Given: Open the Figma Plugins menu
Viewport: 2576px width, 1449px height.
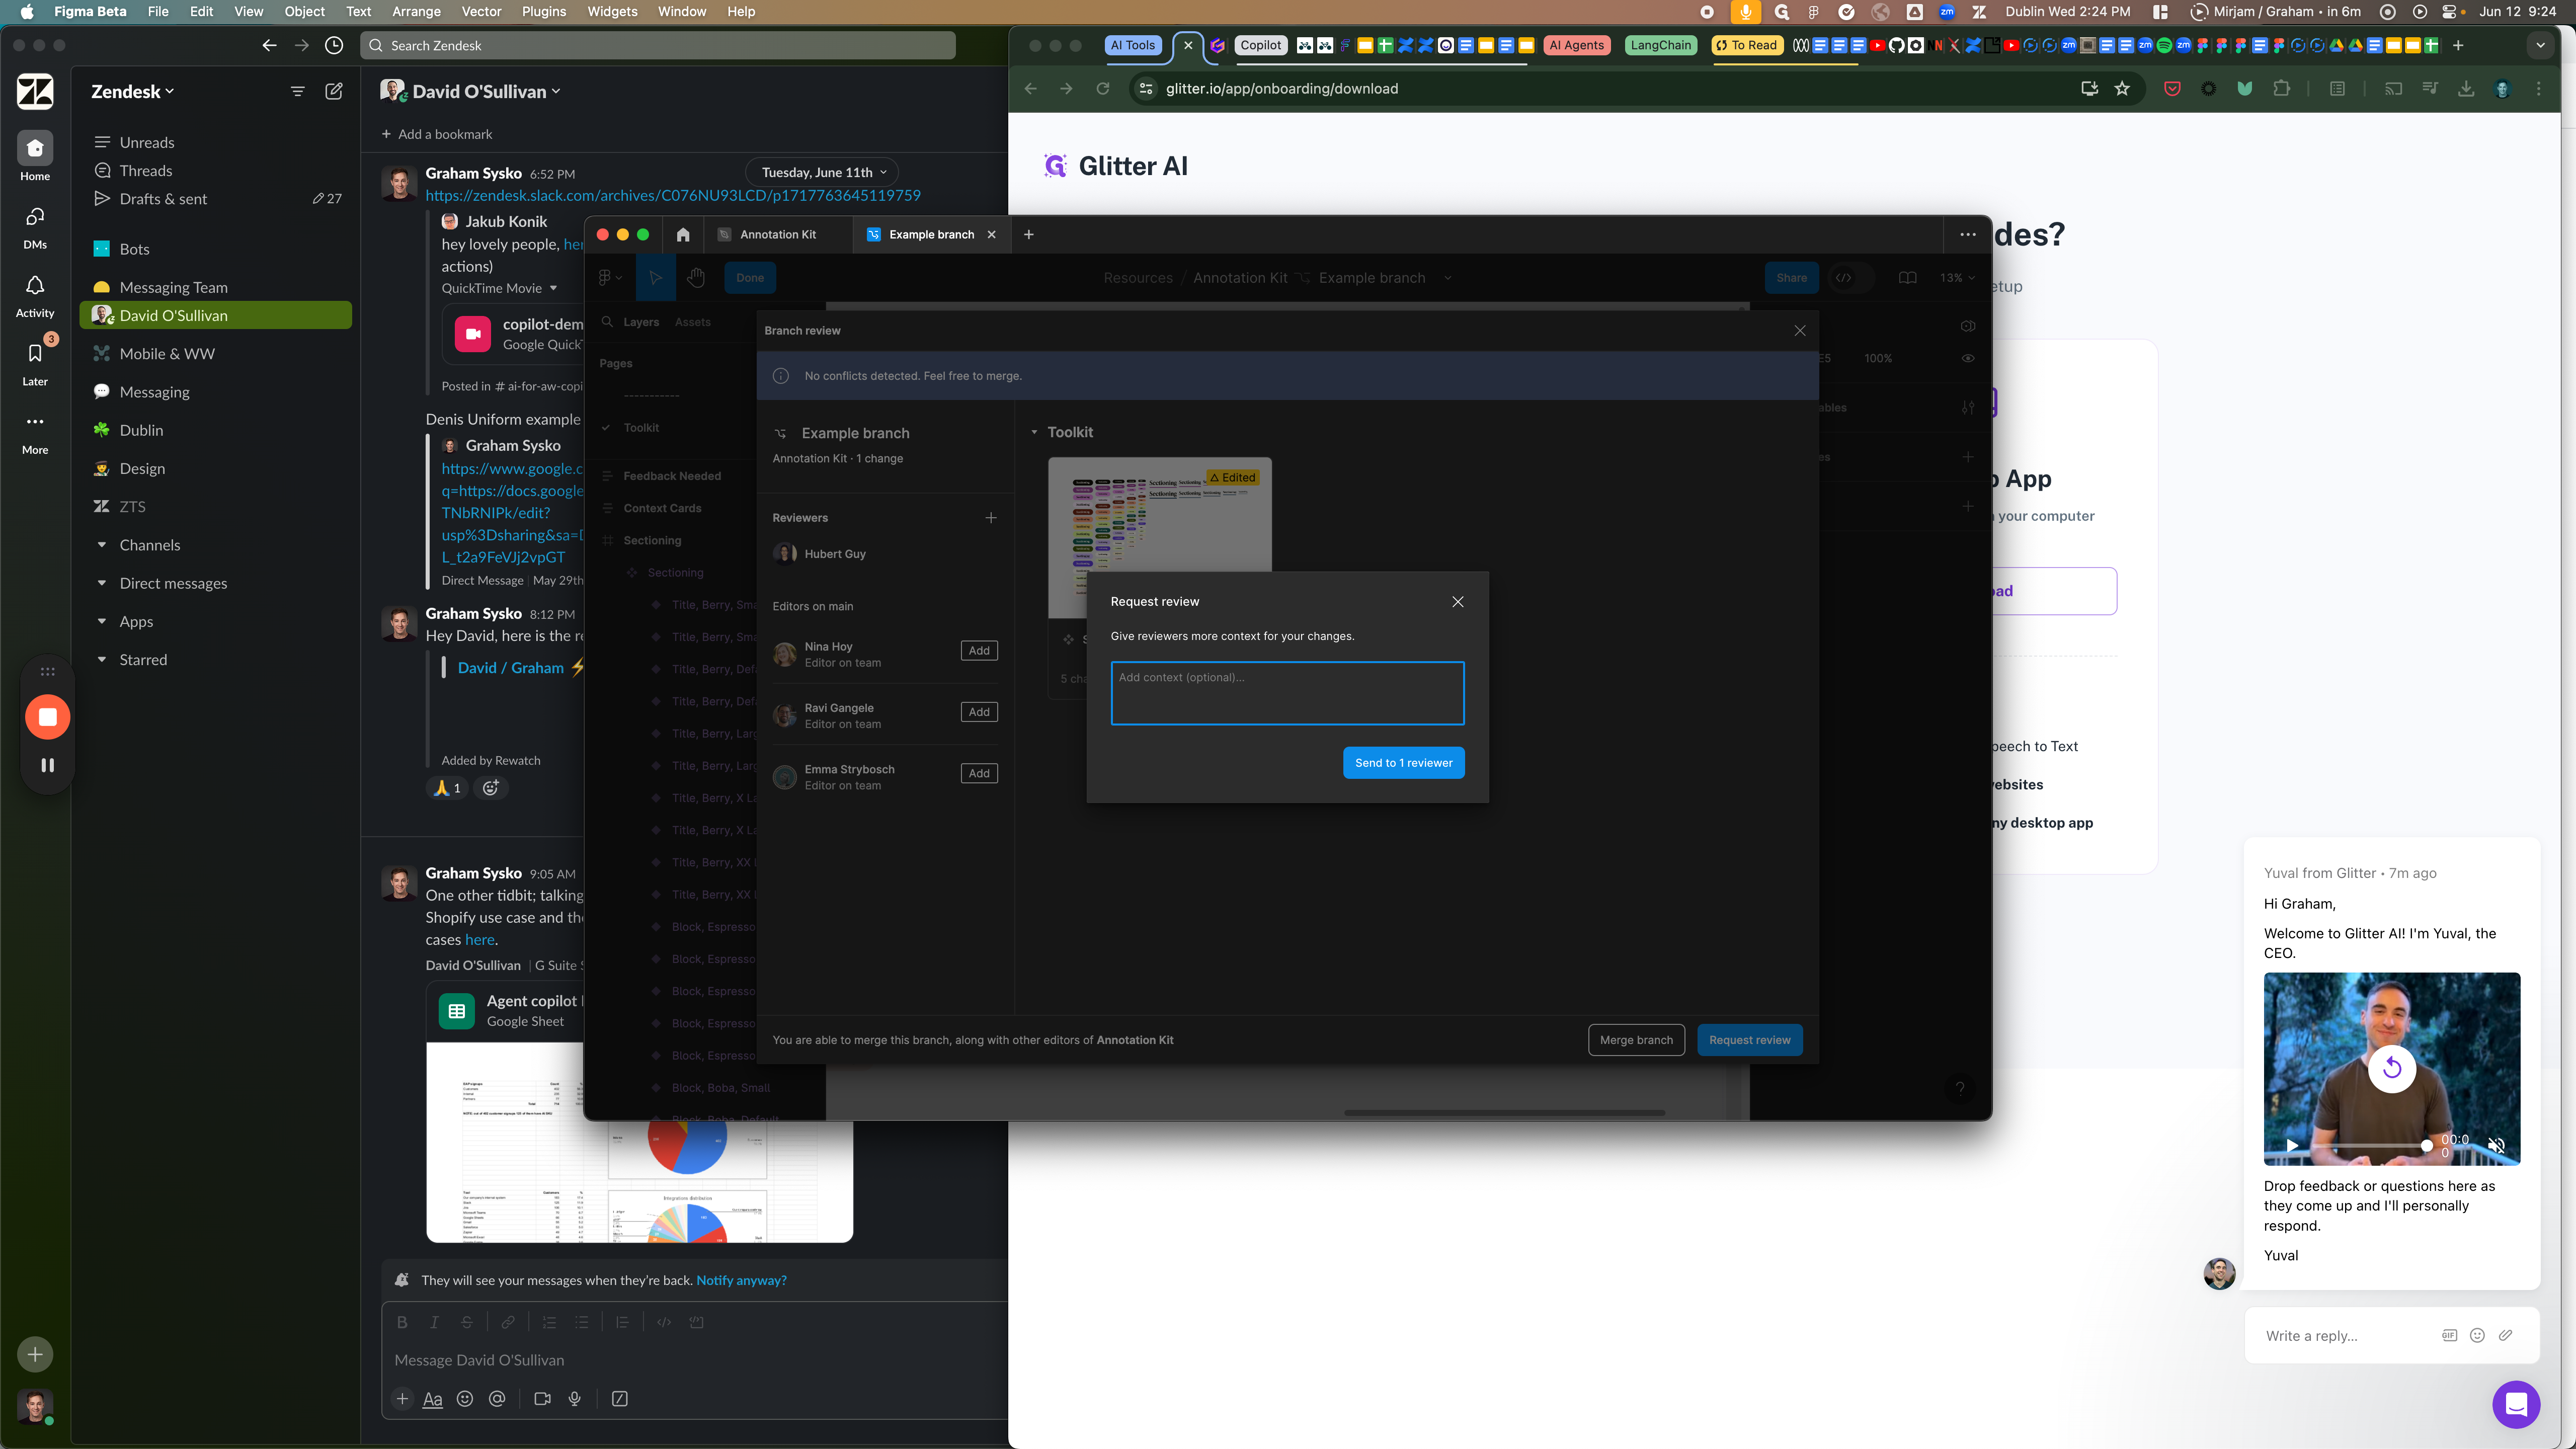Looking at the screenshot, I should pos(544,11).
